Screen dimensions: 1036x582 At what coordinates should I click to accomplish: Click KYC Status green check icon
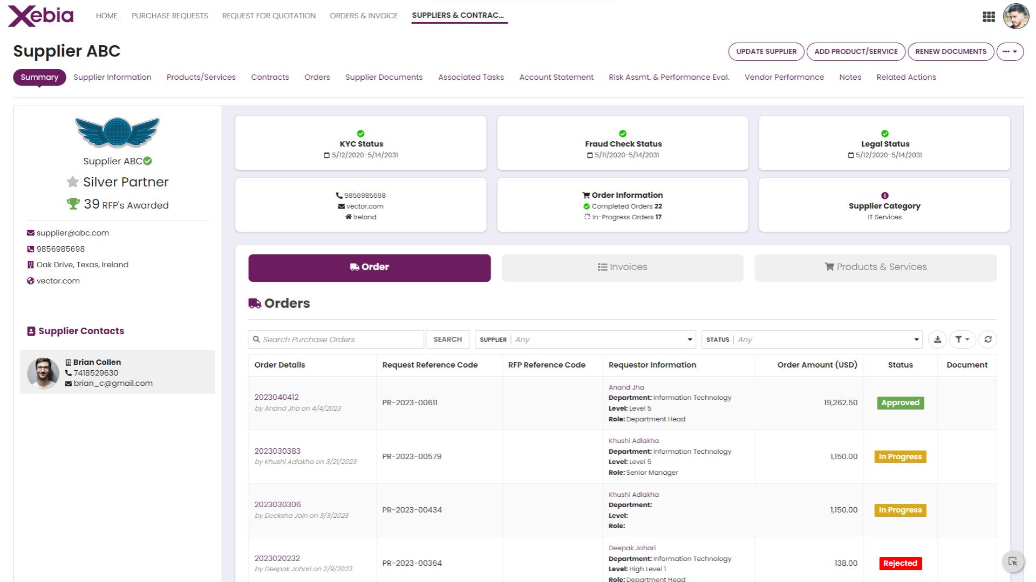pos(360,134)
